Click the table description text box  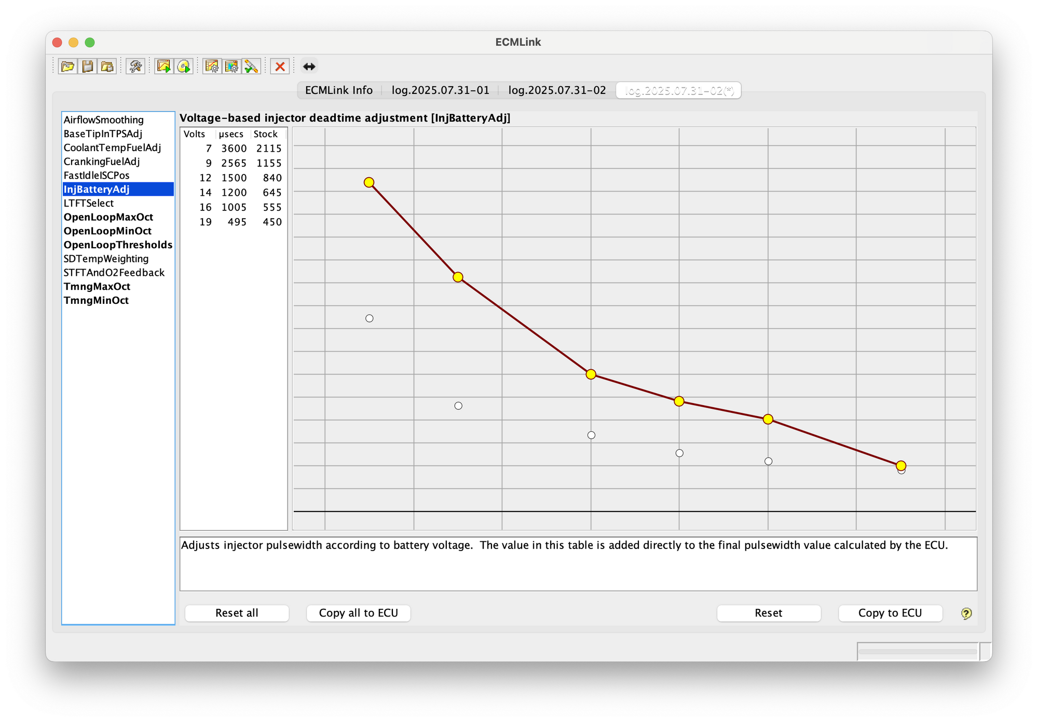click(578, 564)
